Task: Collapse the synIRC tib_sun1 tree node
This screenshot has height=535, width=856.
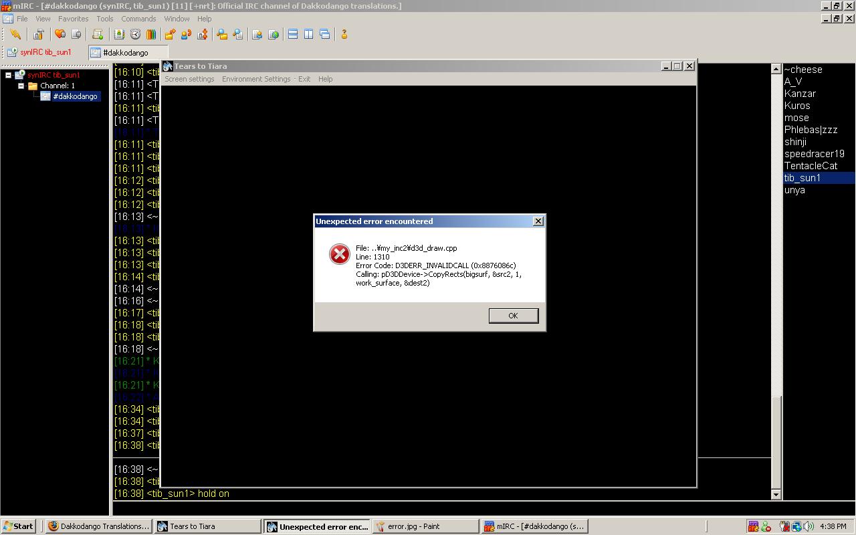Action: coord(8,75)
